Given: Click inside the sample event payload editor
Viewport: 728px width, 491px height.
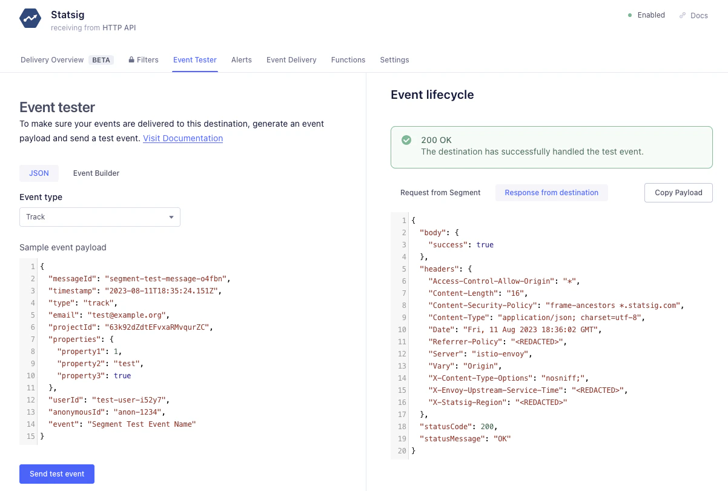Looking at the screenshot, I should 187,352.
